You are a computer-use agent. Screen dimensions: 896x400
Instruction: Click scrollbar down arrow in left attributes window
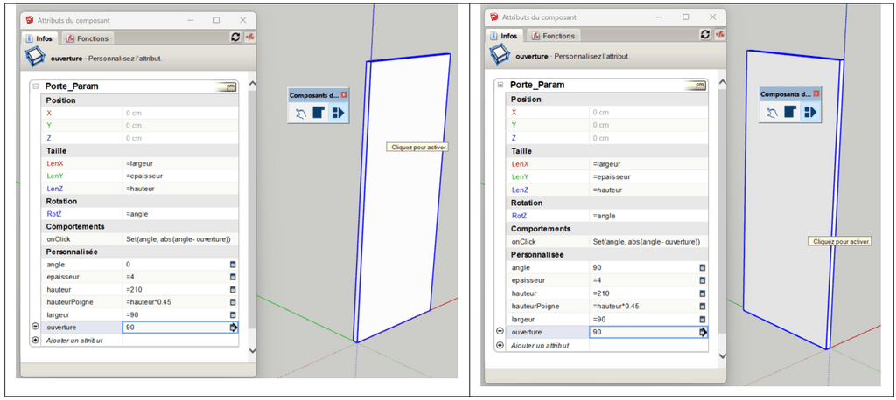coord(253,350)
